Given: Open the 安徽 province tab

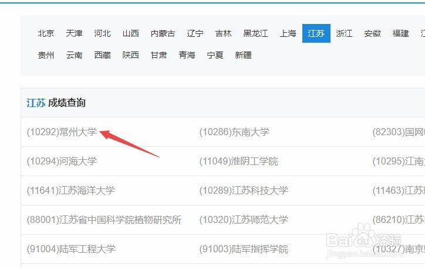Looking at the screenshot, I should tap(372, 33).
